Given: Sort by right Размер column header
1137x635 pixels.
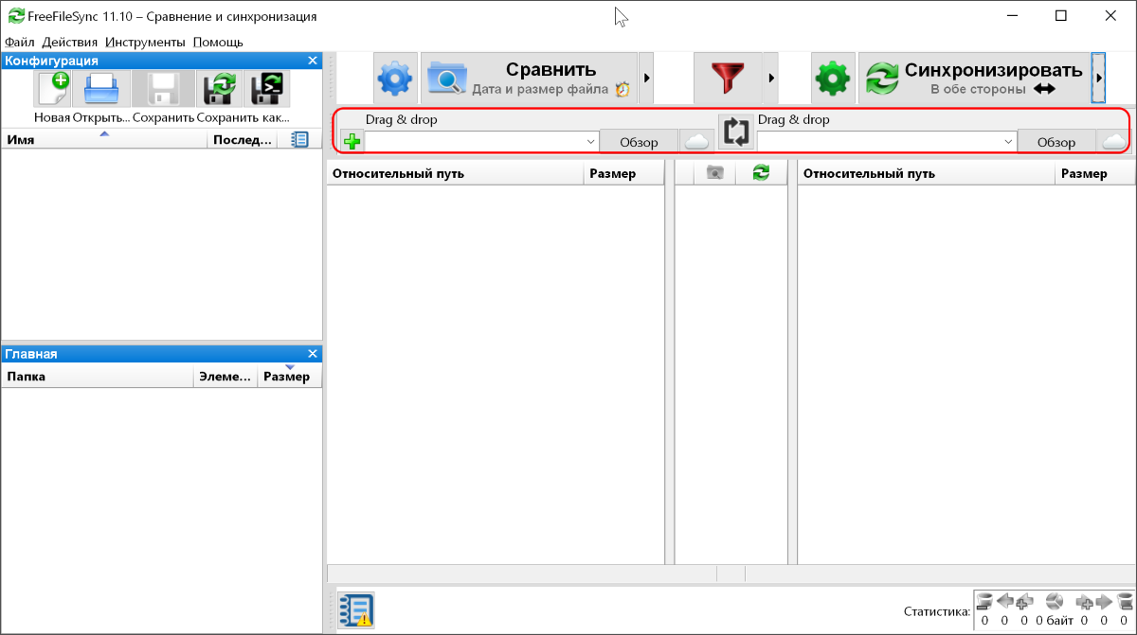Looking at the screenshot, I should coord(1093,173).
